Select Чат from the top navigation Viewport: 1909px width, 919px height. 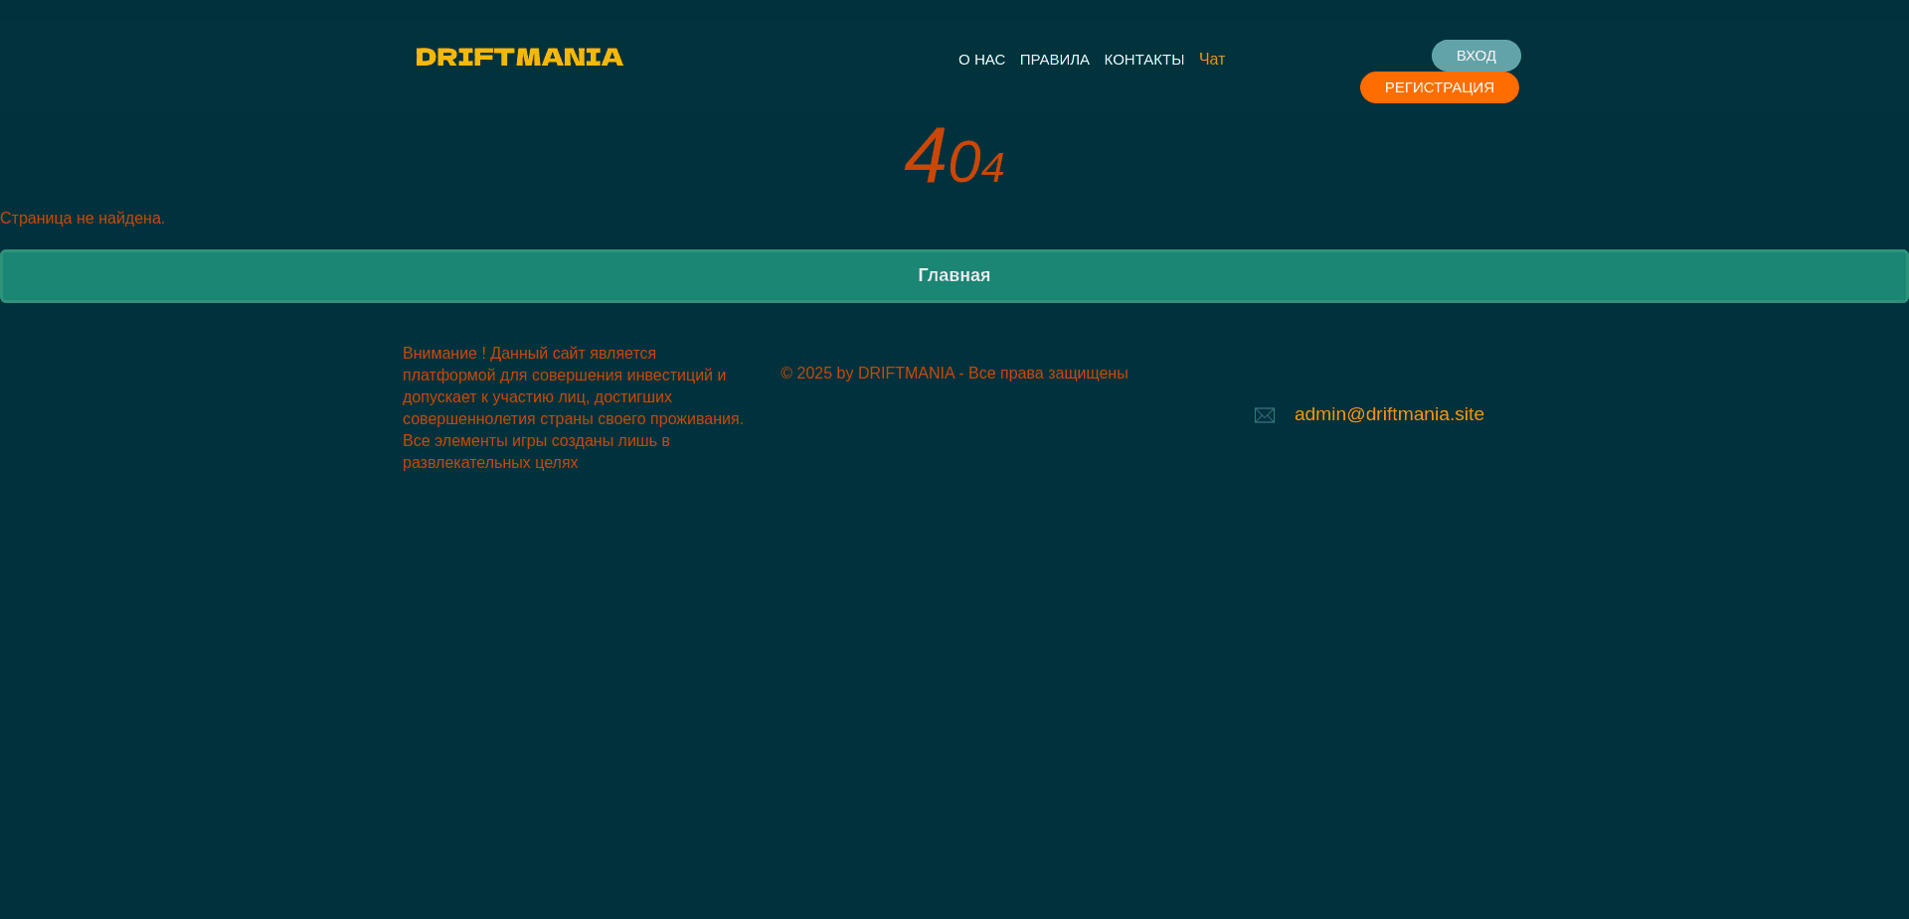click(x=1212, y=60)
